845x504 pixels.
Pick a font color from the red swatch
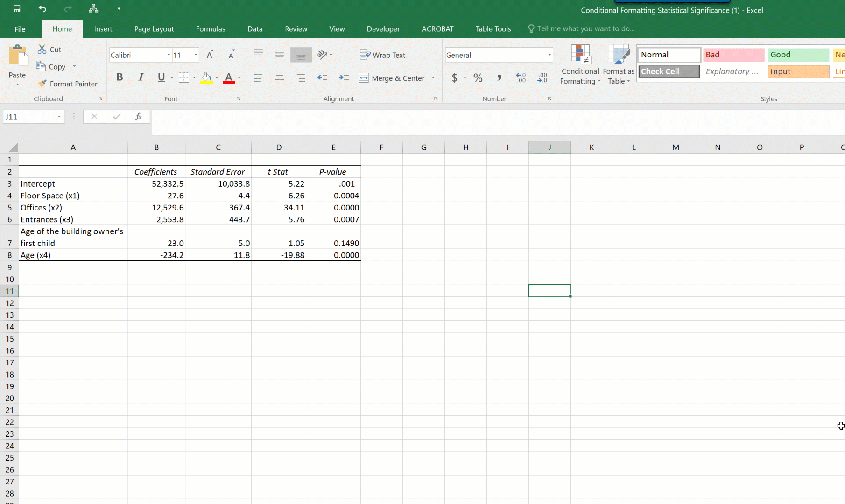point(230,78)
